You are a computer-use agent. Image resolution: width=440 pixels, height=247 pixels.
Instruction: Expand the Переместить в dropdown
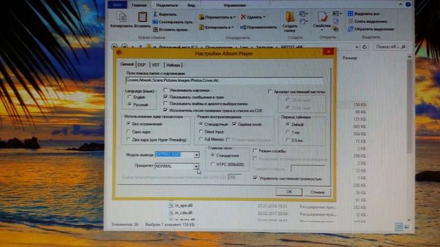pyautogui.click(x=234, y=17)
